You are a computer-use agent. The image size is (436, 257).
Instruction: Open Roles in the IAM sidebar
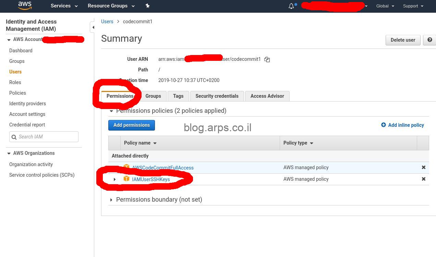[x=15, y=82]
